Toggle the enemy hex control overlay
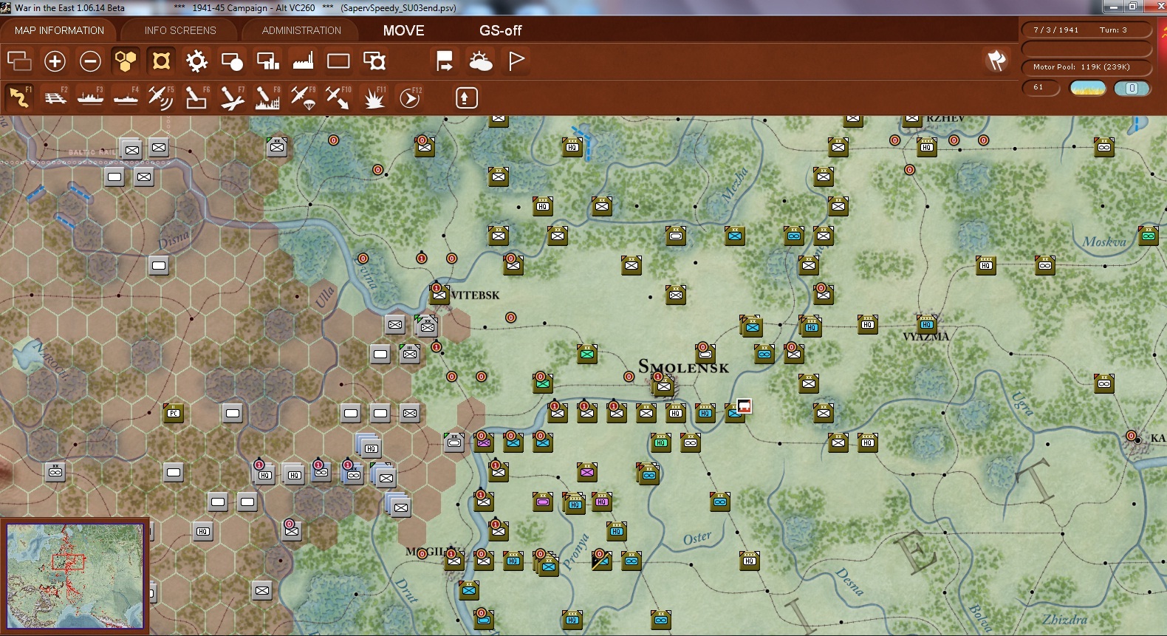Image resolution: width=1167 pixels, height=636 pixels. coord(161,61)
